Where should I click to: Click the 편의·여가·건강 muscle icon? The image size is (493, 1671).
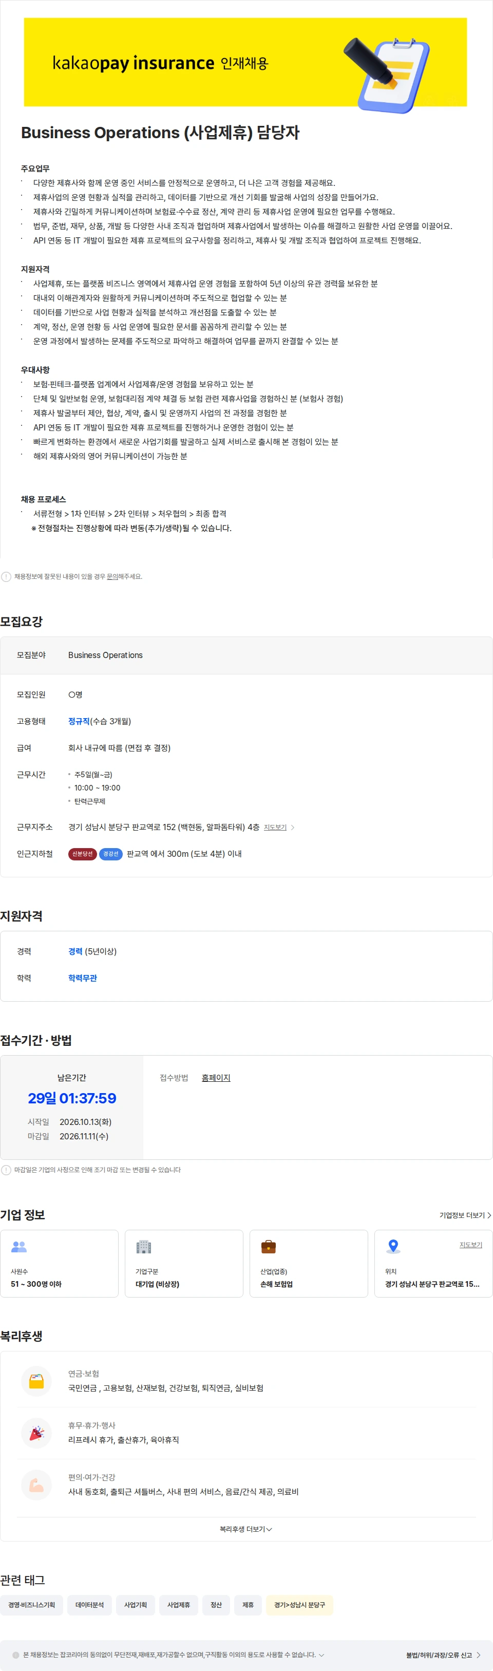point(36,1485)
